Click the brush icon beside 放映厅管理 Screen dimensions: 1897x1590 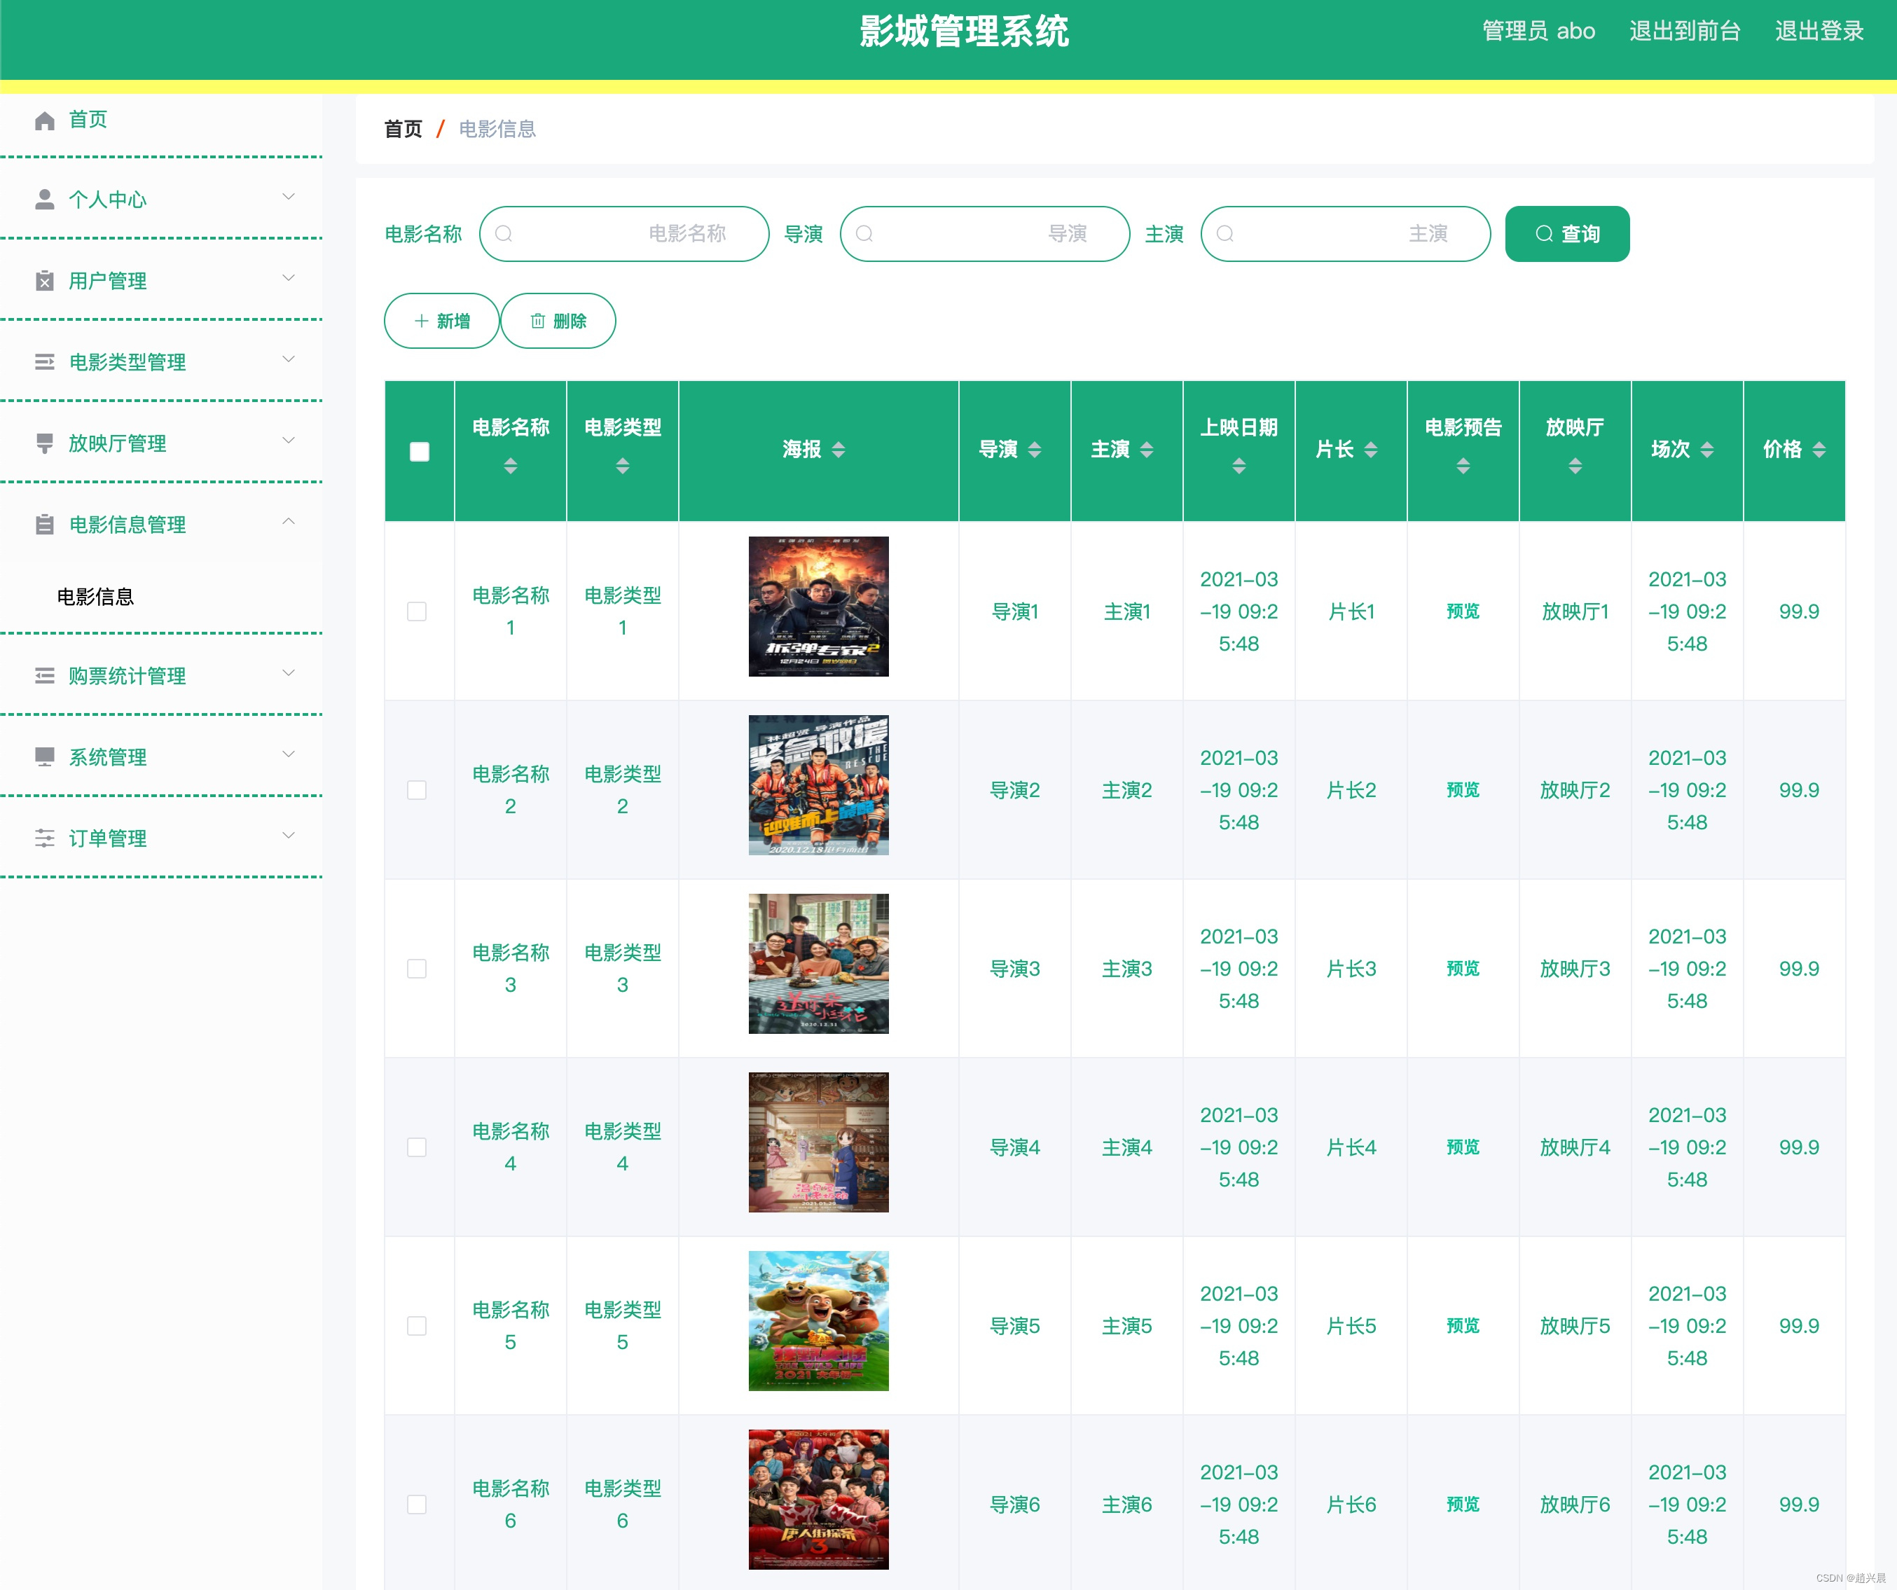[x=44, y=443]
